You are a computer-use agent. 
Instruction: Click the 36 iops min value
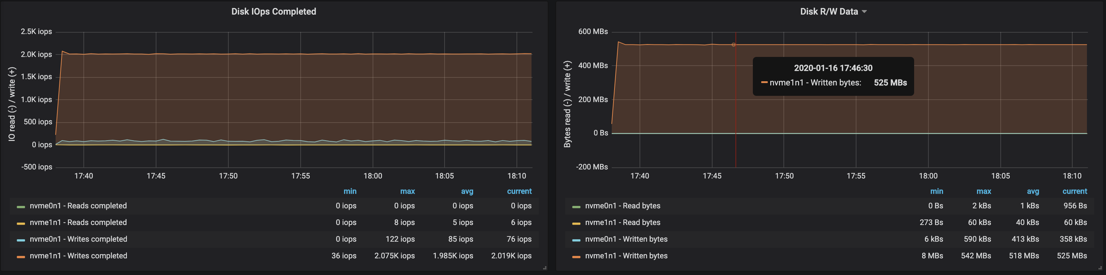click(344, 256)
